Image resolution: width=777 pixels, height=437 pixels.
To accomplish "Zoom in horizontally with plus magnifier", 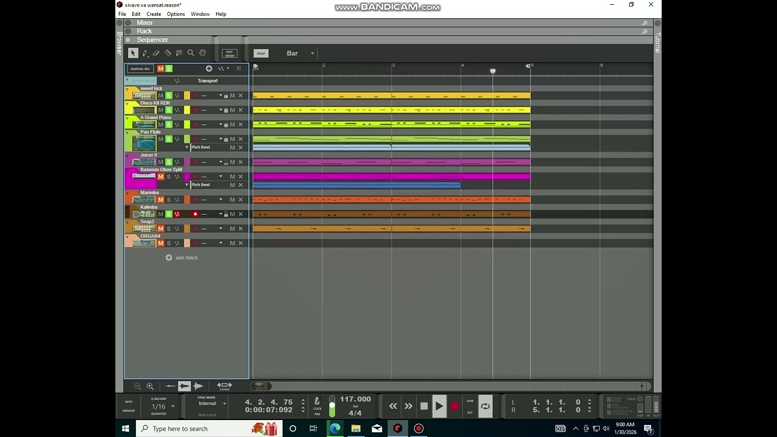I will click(x=150, y=386).
